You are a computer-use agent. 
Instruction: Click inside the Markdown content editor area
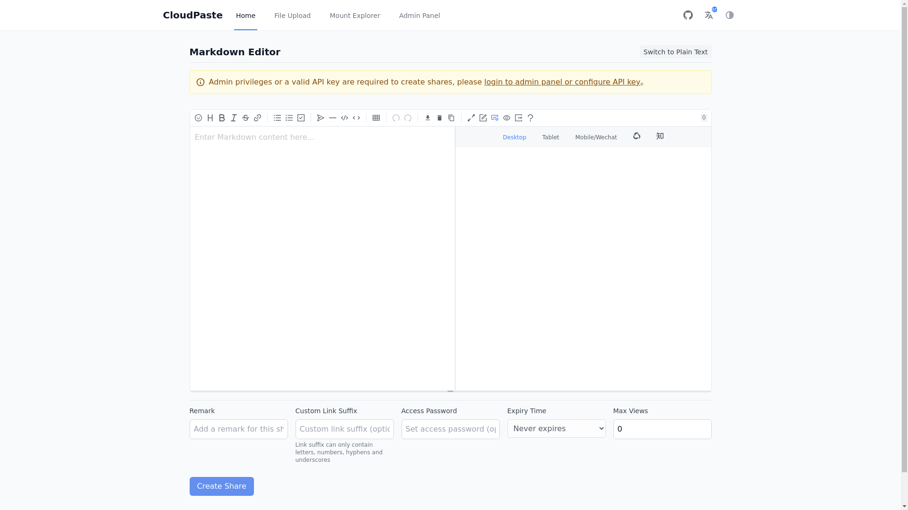click(322, 258)
